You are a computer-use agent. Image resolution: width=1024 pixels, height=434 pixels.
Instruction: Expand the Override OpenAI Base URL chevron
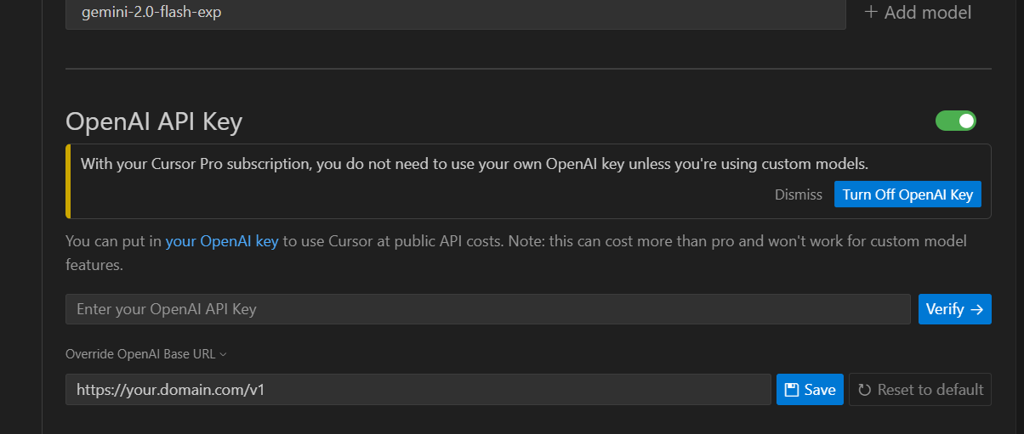pos(223,354)
